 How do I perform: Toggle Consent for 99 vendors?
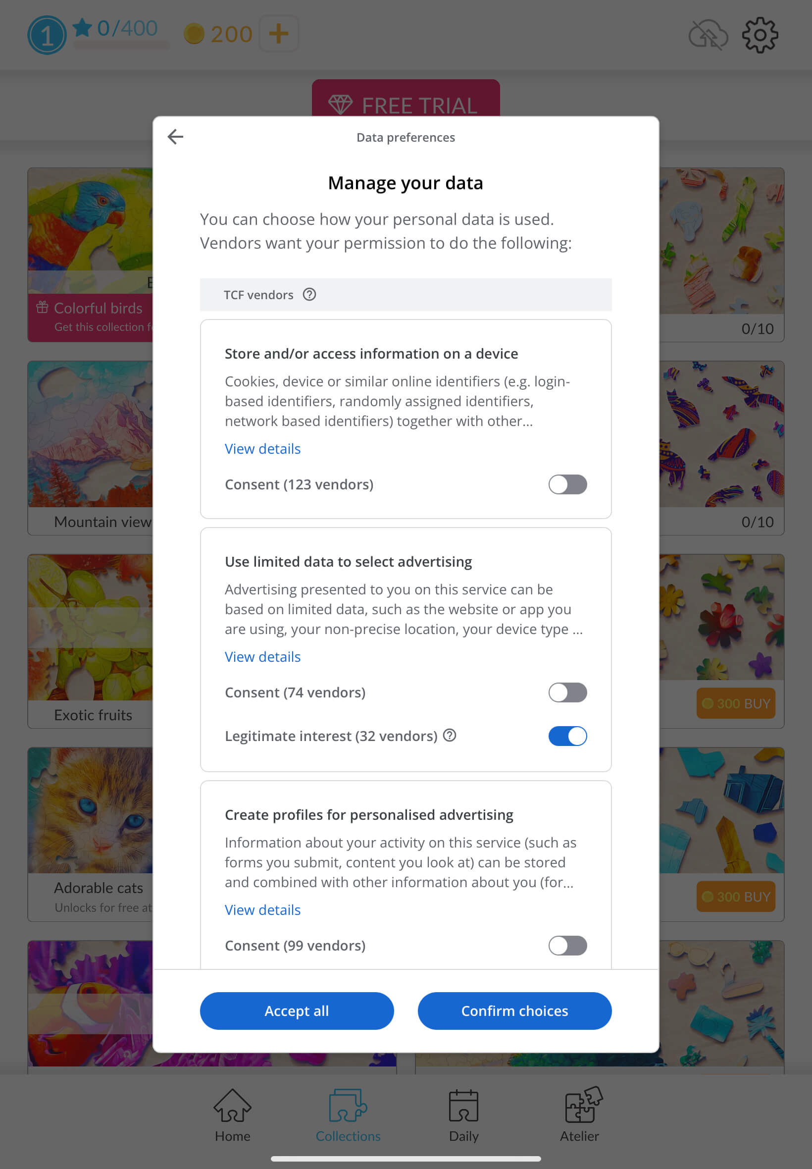[x=567, y=946]
